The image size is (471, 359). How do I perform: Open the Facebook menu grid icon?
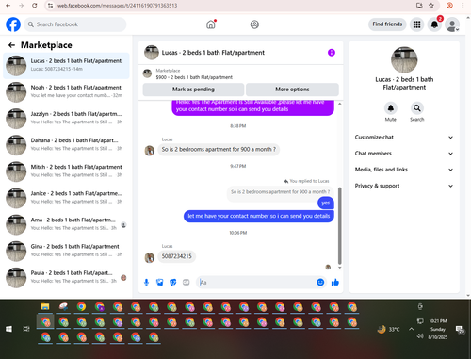(x=416, y=24)
